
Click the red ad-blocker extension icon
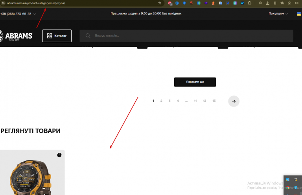(x=170, y=3)
